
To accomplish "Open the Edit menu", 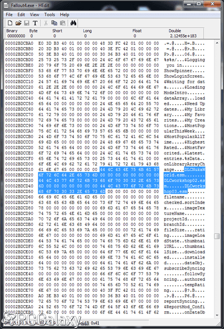I will 21,14.
